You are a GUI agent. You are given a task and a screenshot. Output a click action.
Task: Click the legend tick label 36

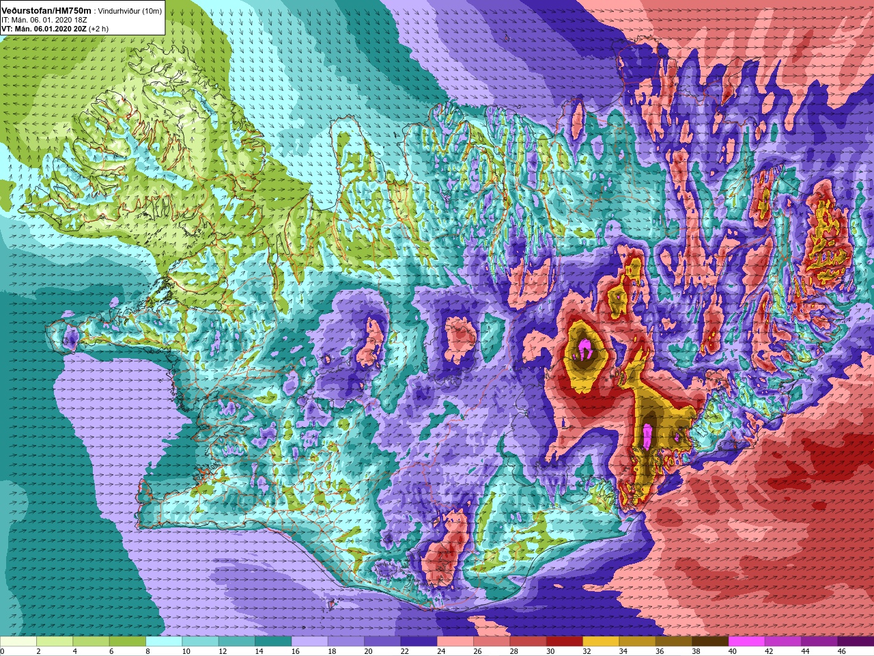[x=660, y=652]
